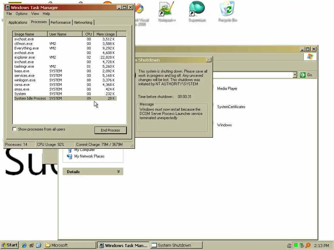Sort by Mem Usage column header
334x250 pixels.
(105, 34)
